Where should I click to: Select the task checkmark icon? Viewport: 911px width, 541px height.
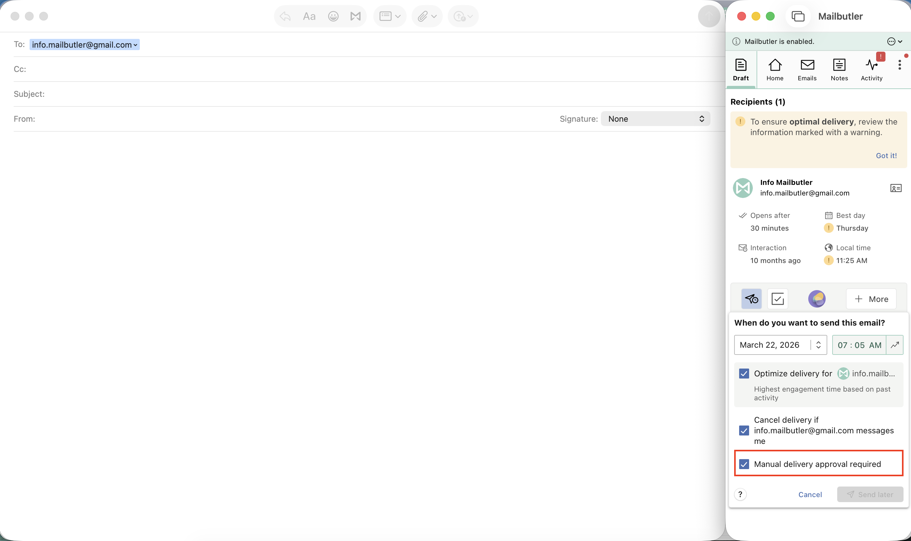pos(777,299)
